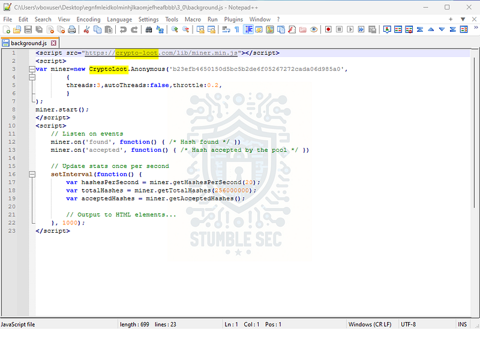Click the Close file toolbar icon
Image resolution: width=480 pixels, height=343 pixels.
50,29
